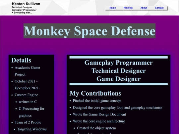The height and width of the screenshot is (134, 179).
Task: Click the large 'Gameplay Programmer' role heading
Action: click(118, 63)
